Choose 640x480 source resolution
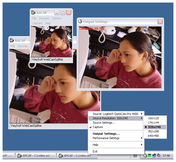 tap(155, 136)
